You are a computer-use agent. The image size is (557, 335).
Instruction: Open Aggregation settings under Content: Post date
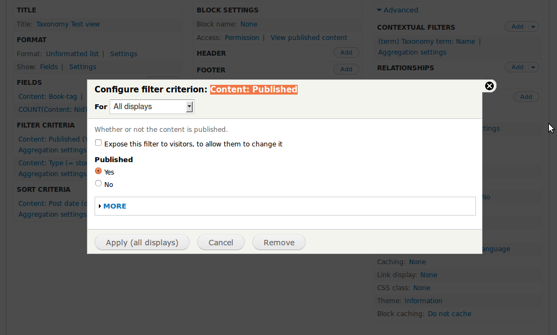52,214
